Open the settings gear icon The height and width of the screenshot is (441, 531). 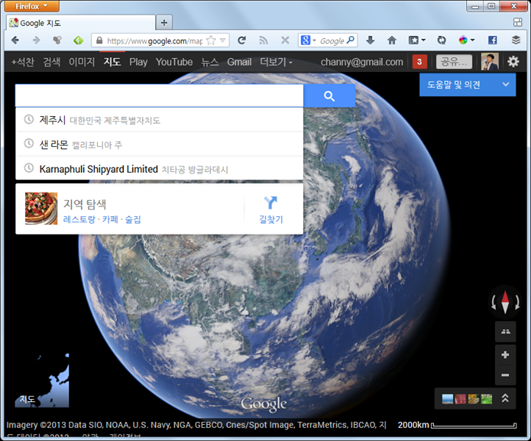coord(513,62)
